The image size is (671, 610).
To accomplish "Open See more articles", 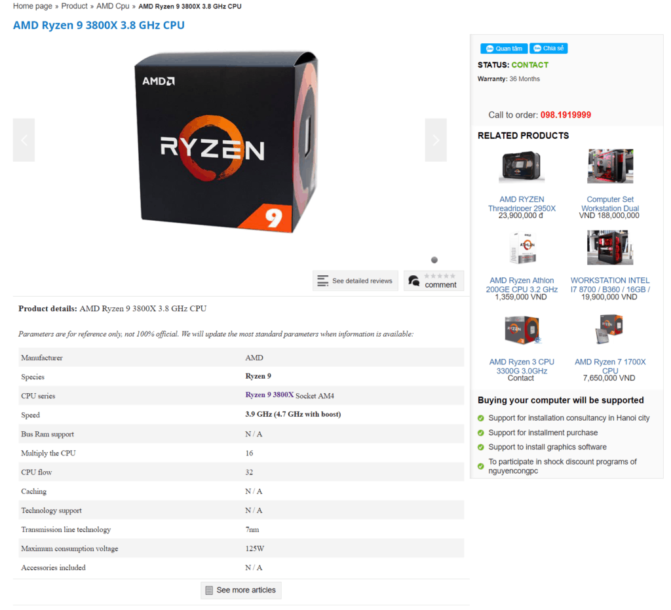I will tap(241, 590).
